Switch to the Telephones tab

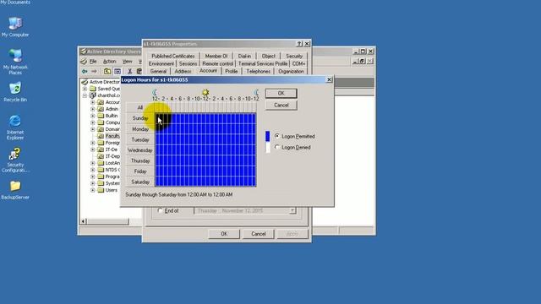point(258,71)
